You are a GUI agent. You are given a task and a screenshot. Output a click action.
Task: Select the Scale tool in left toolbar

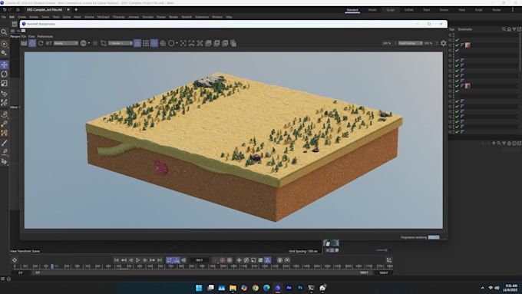click(x=5, y=83)
